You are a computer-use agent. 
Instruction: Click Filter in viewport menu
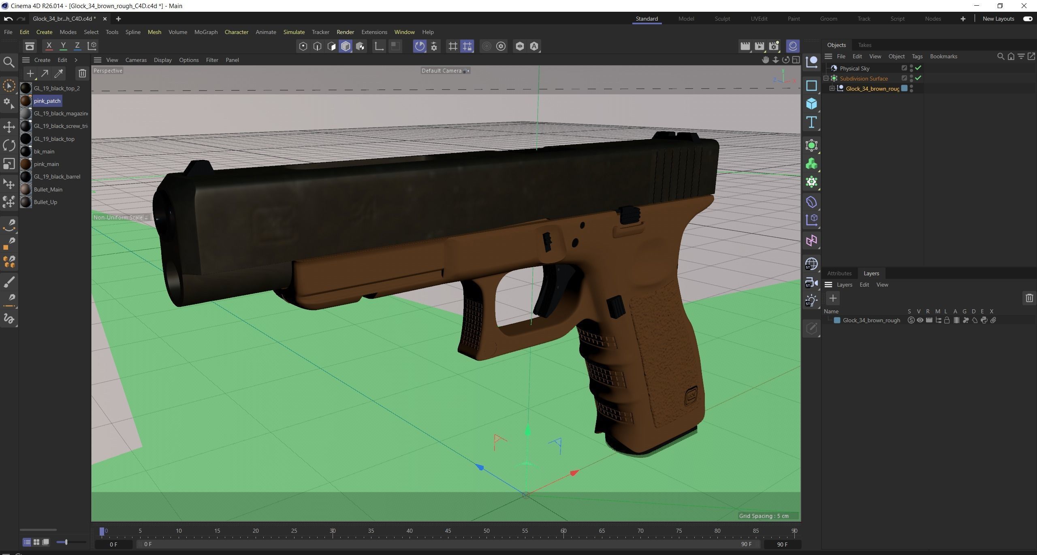[212, 60]
